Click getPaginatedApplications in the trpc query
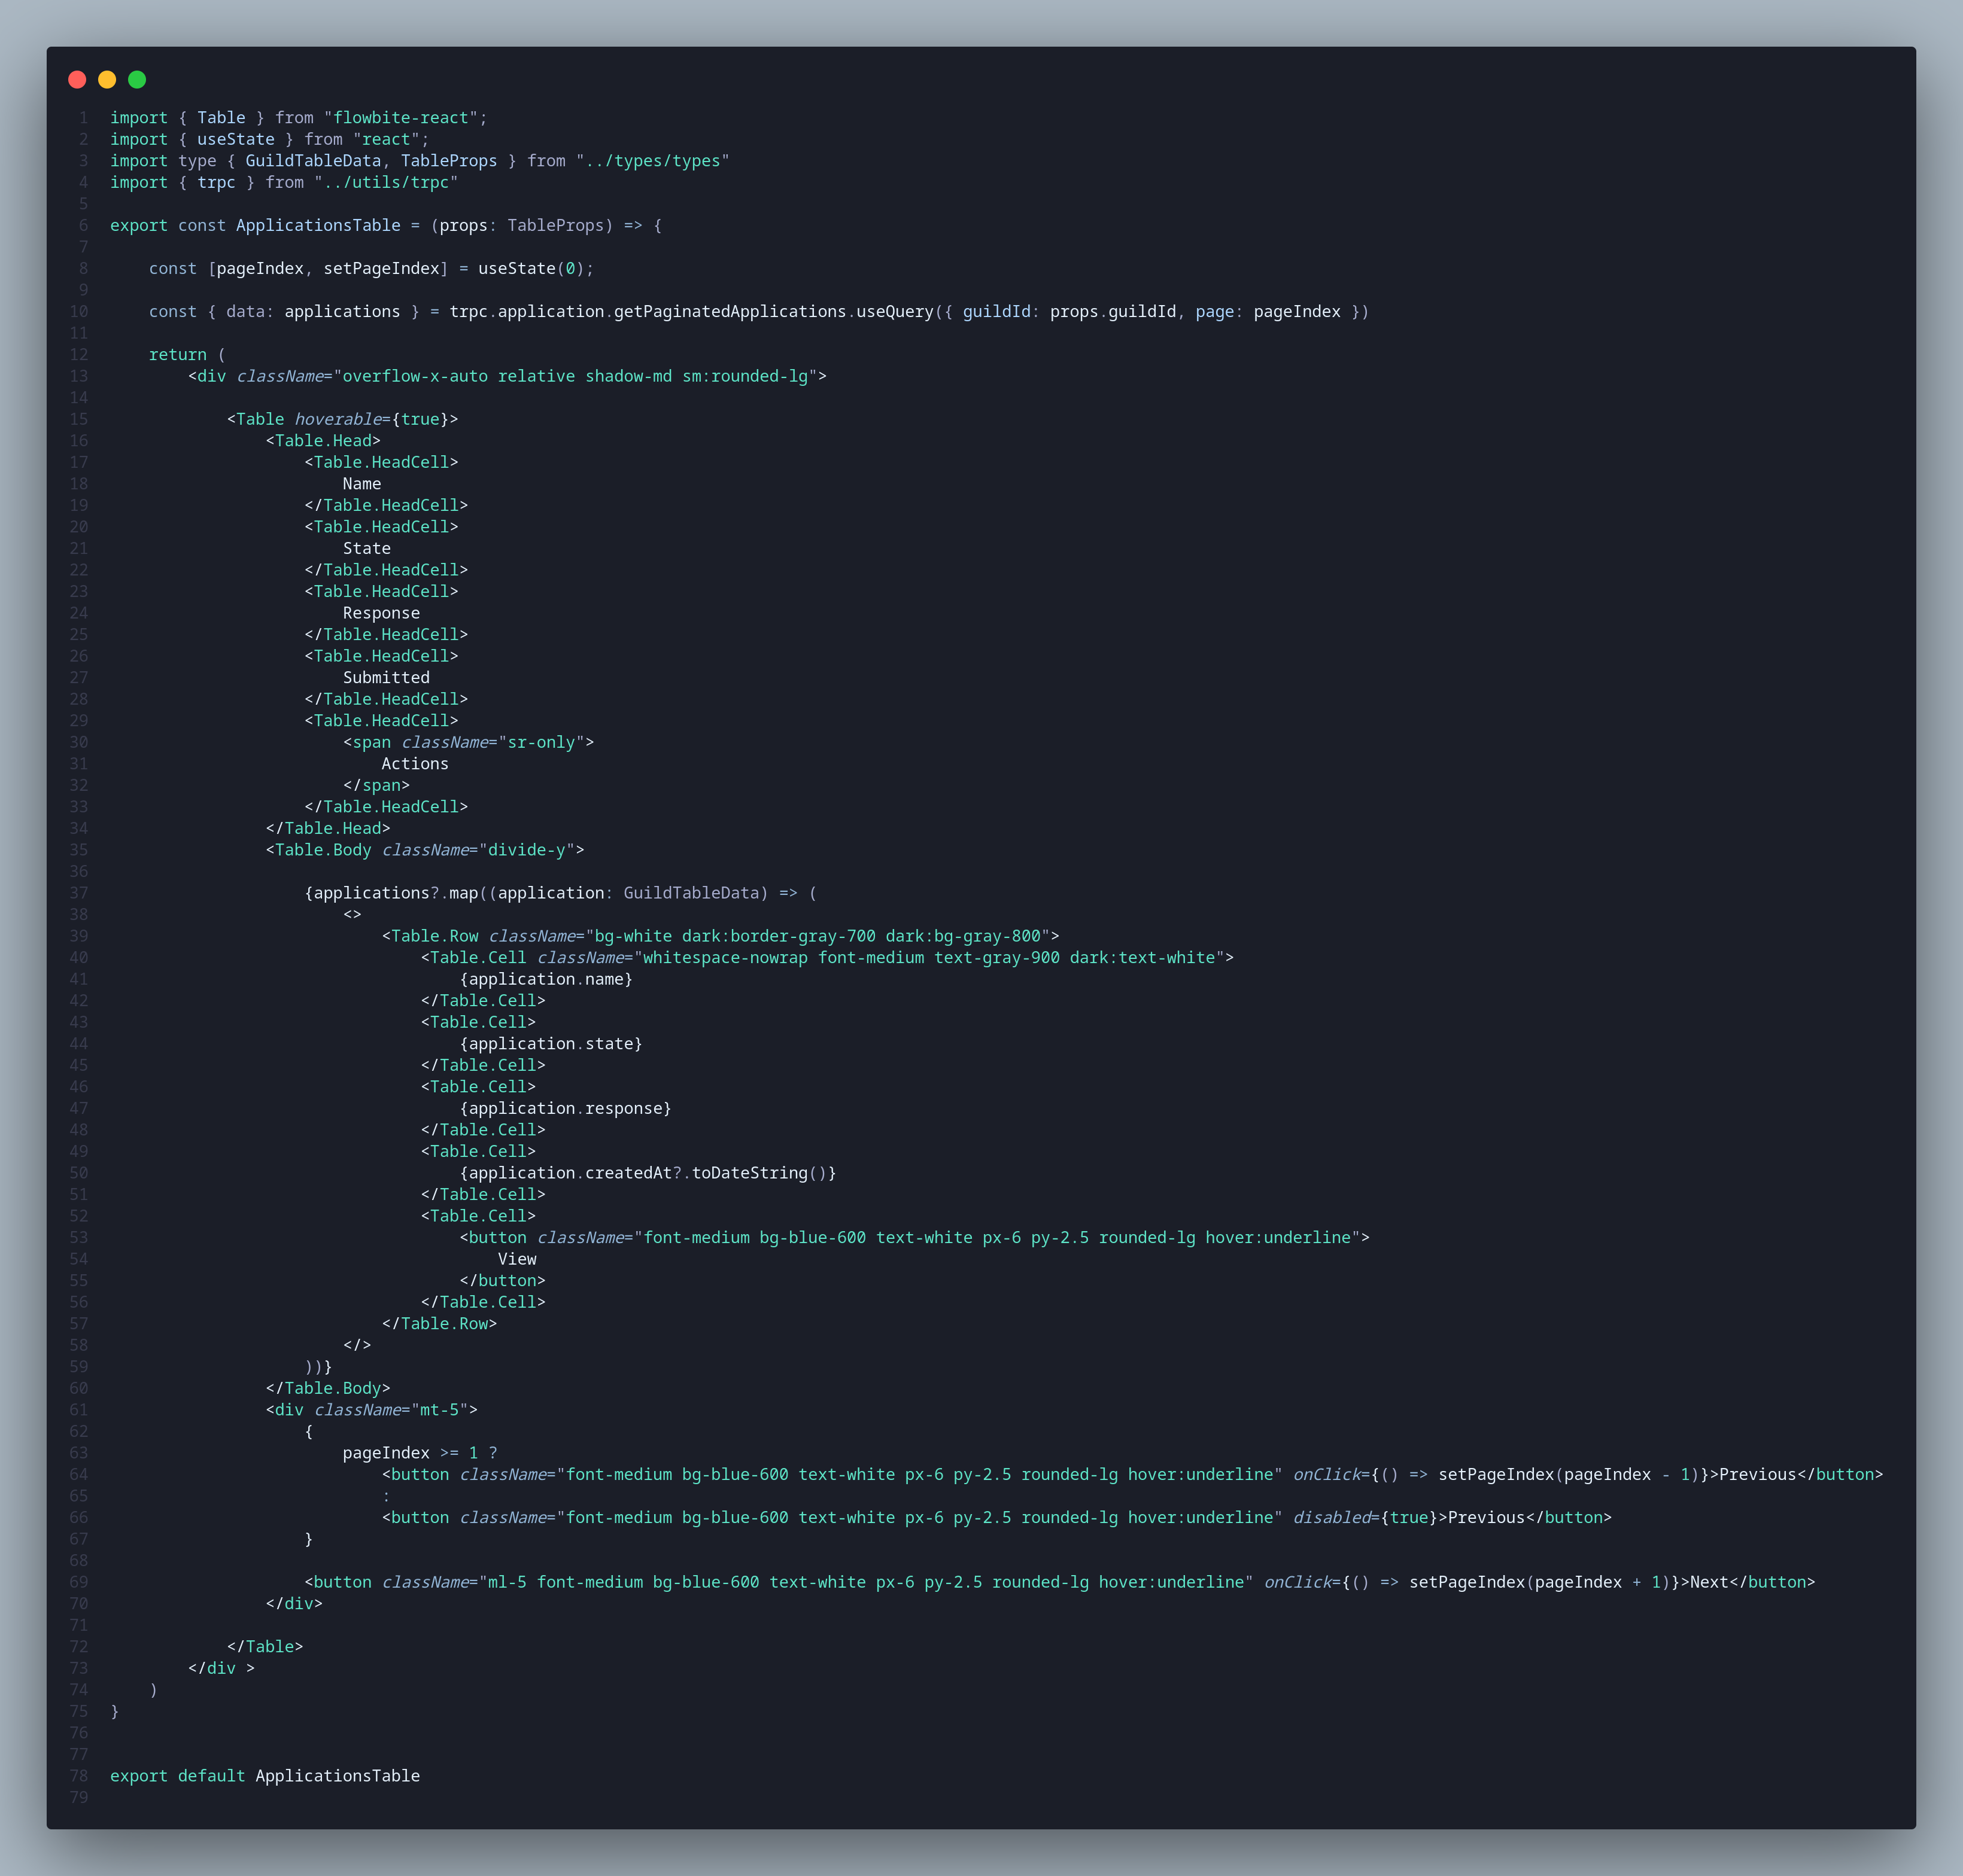This screenshot has height=1876, width=1963. 730,311
